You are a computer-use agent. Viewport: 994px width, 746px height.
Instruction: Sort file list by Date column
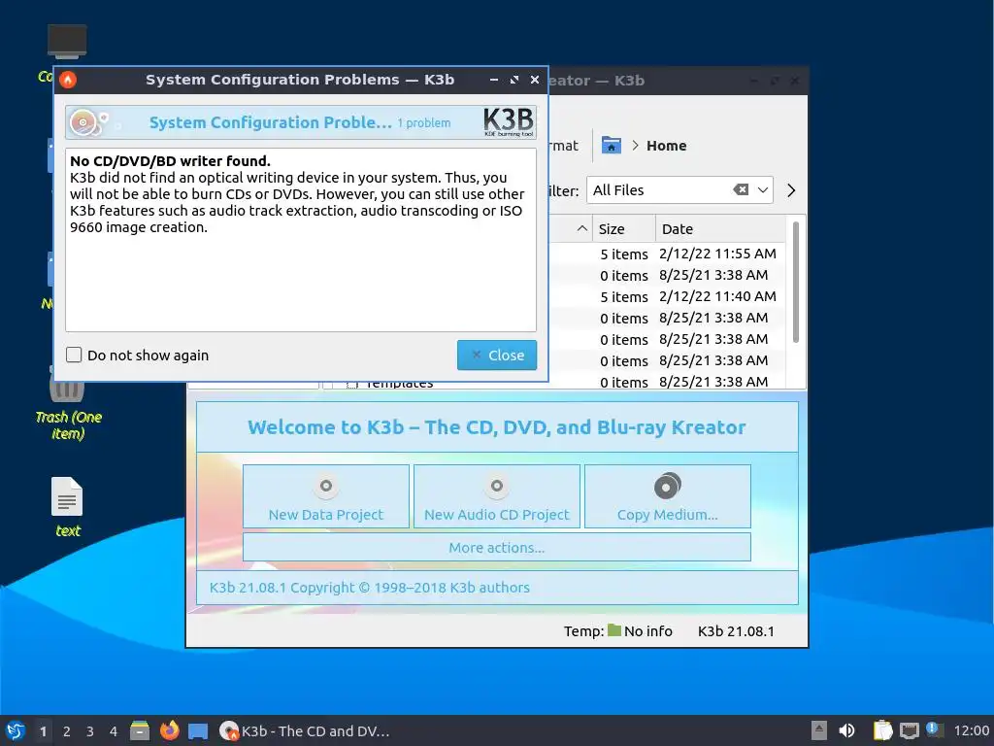click(720, 229)
